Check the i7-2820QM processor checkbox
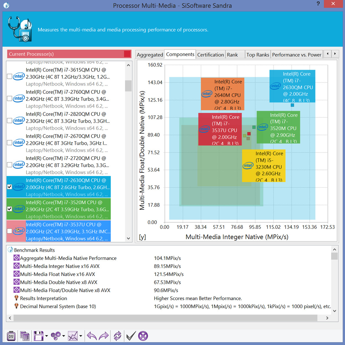This screenshot has height=345, width=345. click(9, 121)
